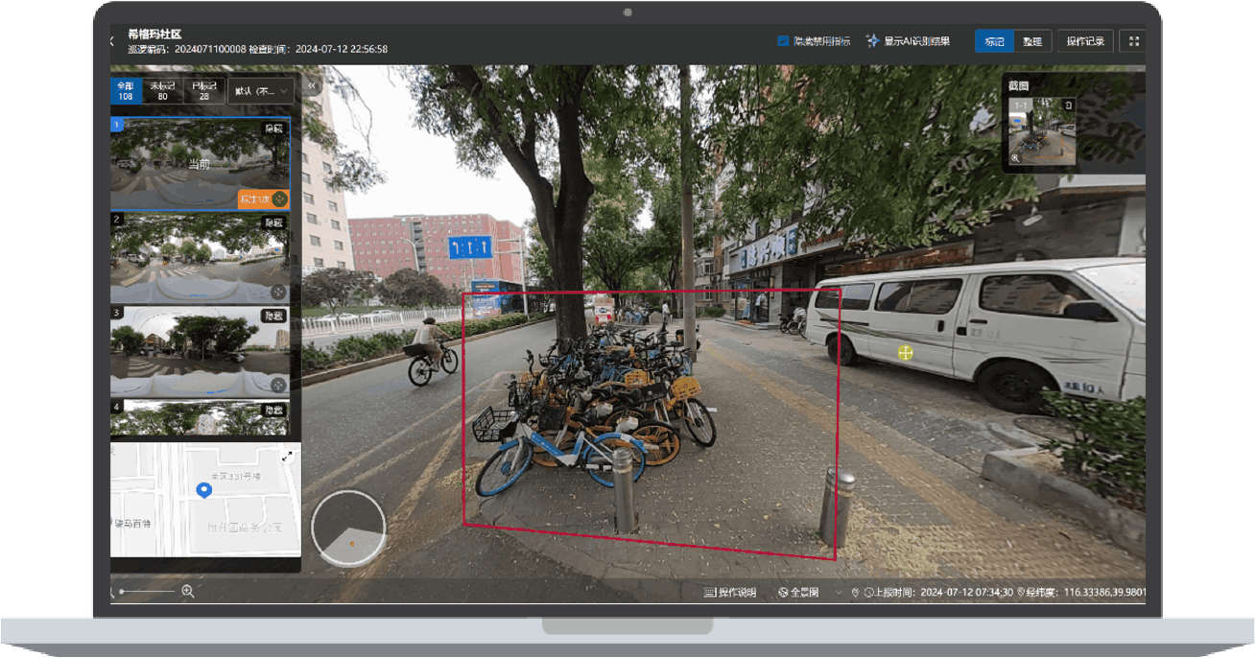Click the blue location pin on map
Screen dimensions: 1256x658
point(203,490)
